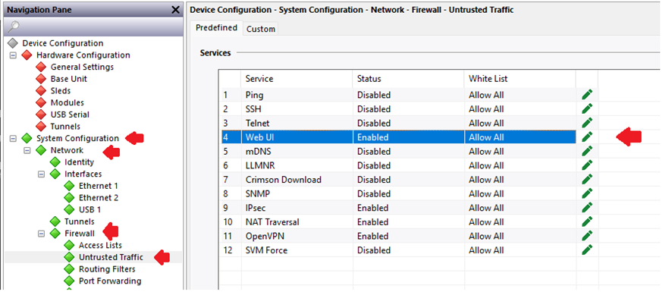Open Access Lists in the navigation tree
672x292 pixels.
[x=100, y=245]
